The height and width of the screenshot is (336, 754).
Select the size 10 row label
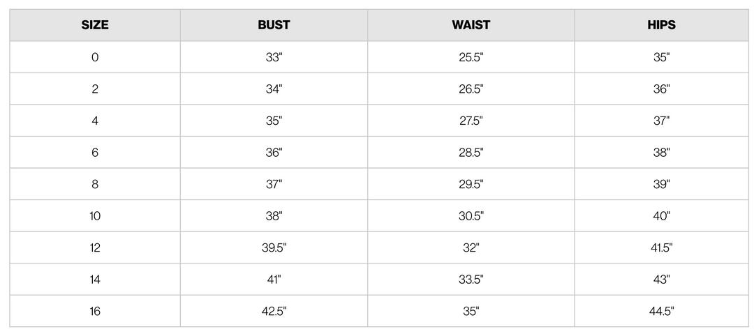click(x=95, y=216)
